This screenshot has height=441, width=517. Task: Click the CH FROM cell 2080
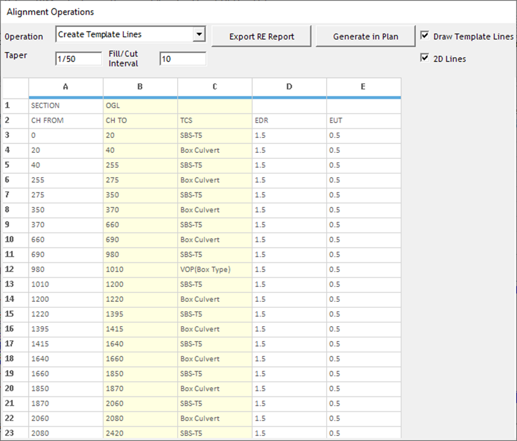66,433
